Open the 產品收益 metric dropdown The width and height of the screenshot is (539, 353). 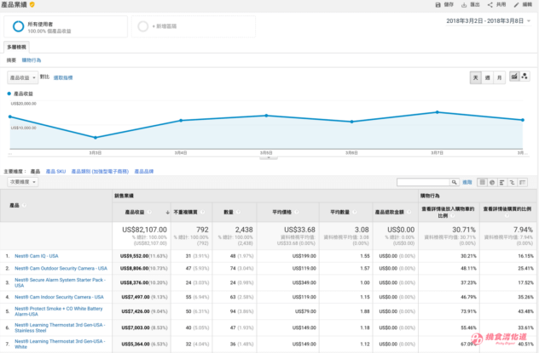(23, 77)
